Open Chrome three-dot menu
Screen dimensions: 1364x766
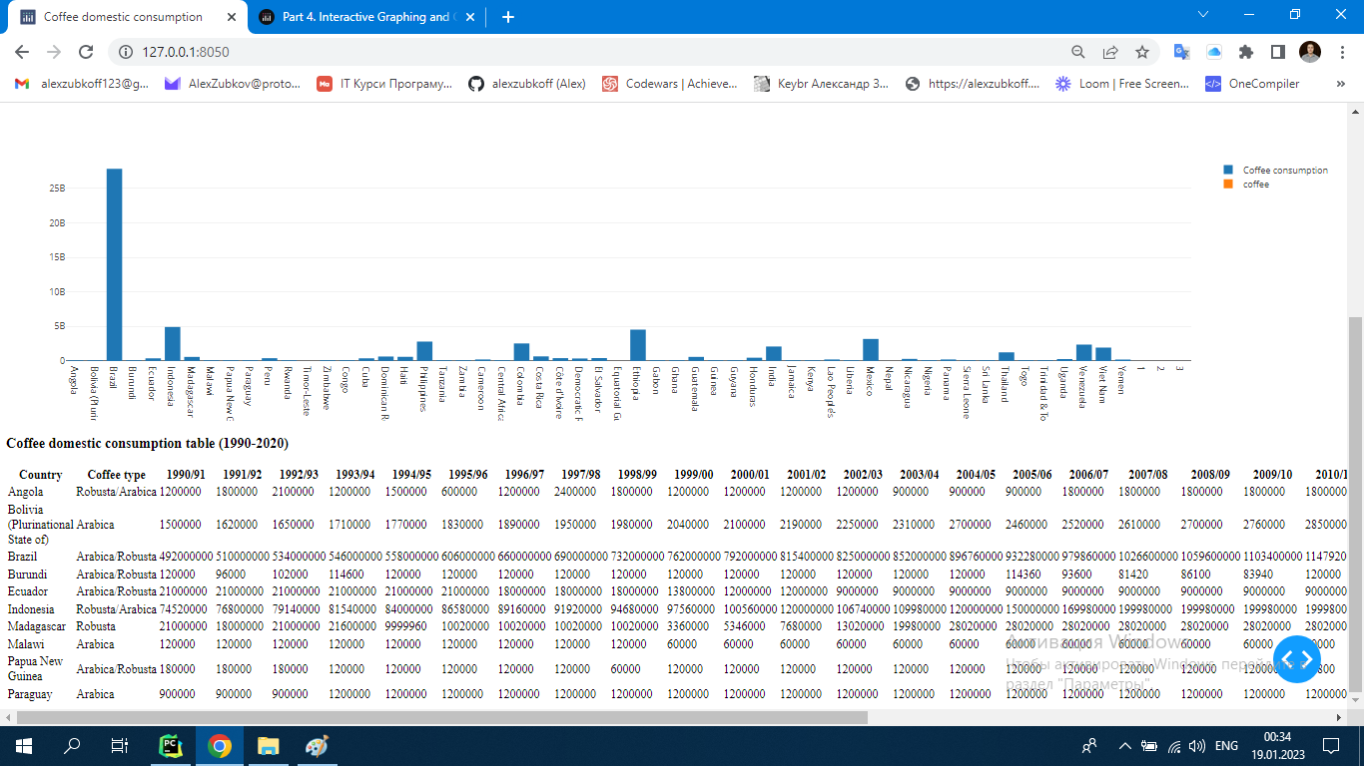(1342, 52)
